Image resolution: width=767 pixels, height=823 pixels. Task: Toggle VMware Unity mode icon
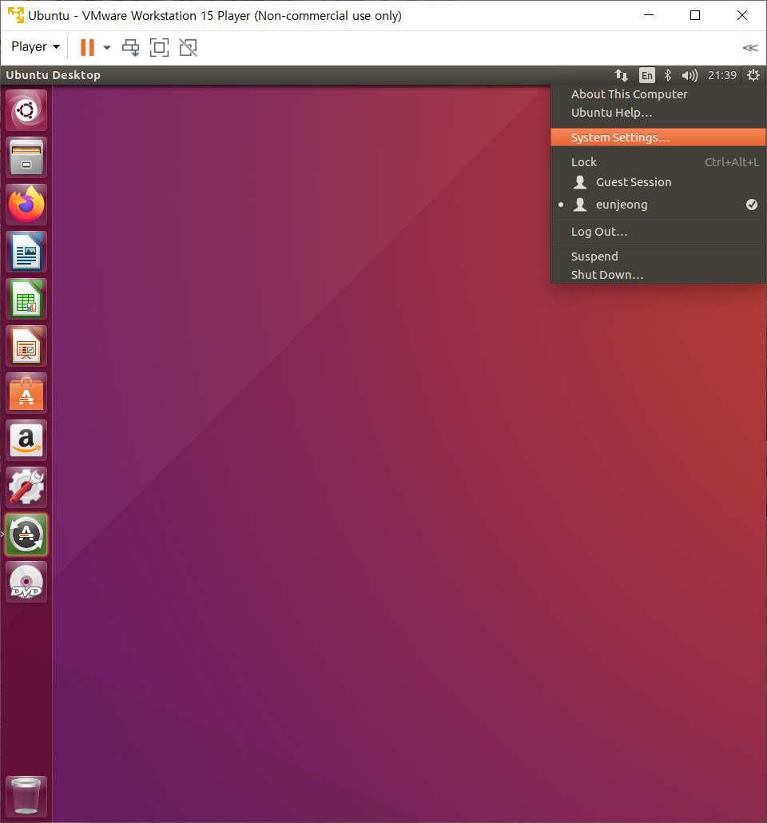point(189,47)
